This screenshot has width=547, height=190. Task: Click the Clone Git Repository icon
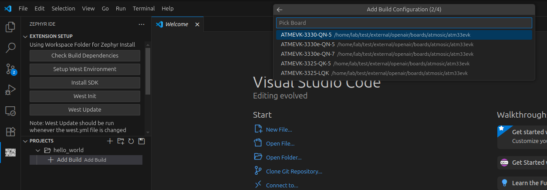(258, 171)
